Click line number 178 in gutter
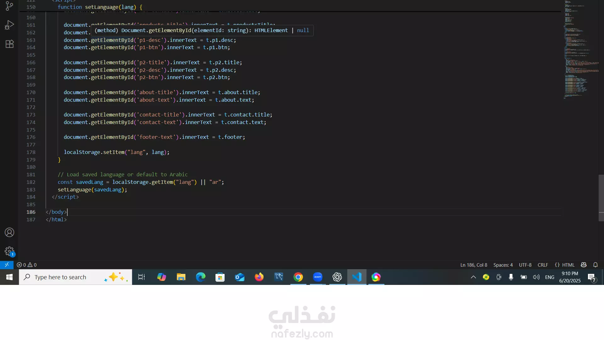The width and height of the screenshot is (604, 340). click(31, 152)
